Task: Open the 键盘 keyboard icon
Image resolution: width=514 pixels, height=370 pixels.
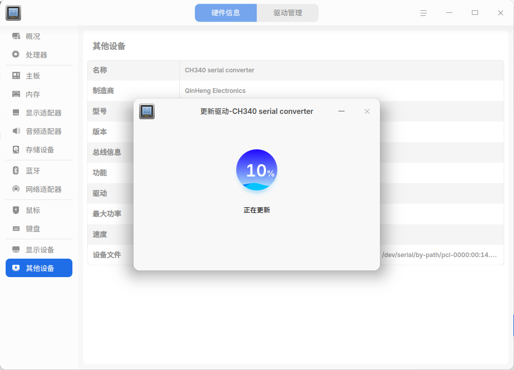Action: (16, 229)
